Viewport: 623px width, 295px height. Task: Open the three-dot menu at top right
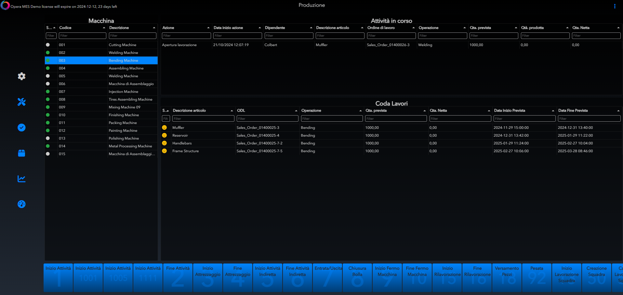(615, 6)
